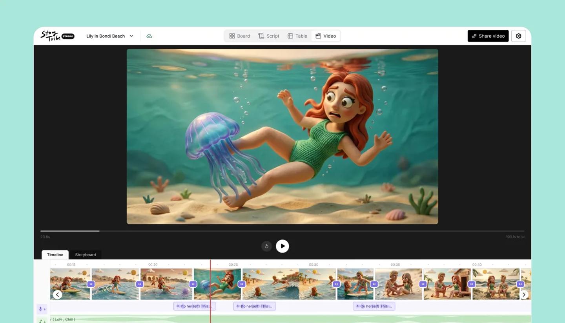This screenshot has width=565, height=323.
Task: Select the beach hut clip
Action: tap(447, 284)
